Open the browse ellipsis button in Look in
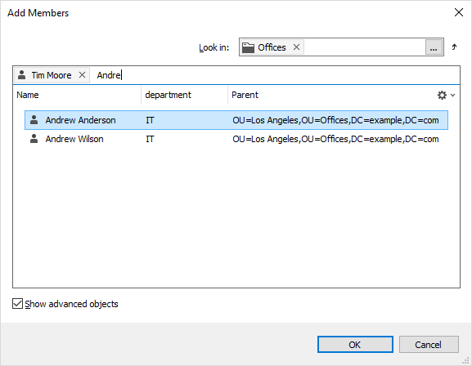472x366 pixels. [x=434, y=47]
